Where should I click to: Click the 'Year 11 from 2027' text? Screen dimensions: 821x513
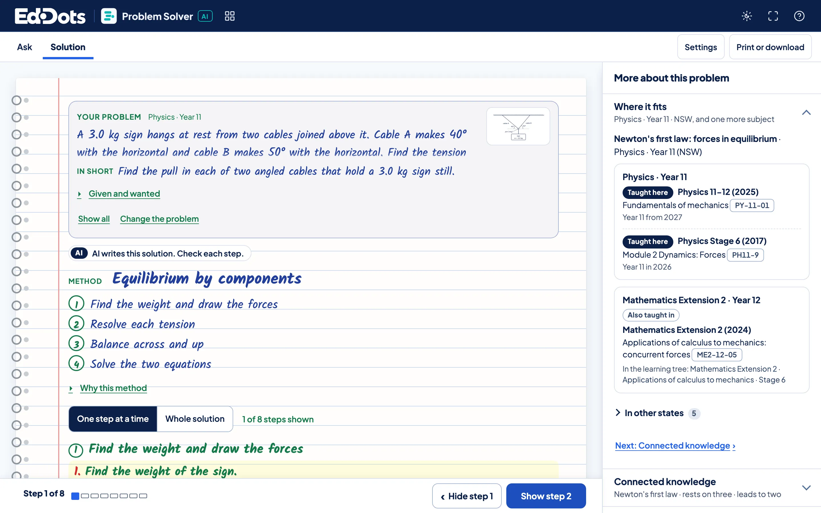pos(652,217)
